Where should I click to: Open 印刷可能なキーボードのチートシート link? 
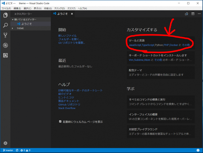tap(80, 90)
